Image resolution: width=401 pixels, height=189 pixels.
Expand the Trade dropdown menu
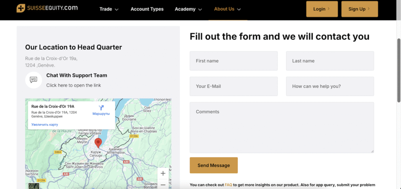[109, 9]
